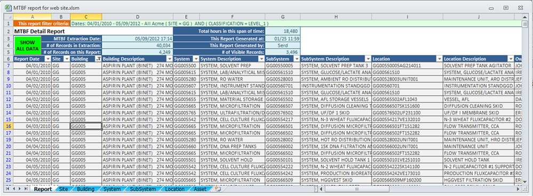533x196 pixels.
Task: Switch to the Building sheet tab
Action: coord(86,189)
